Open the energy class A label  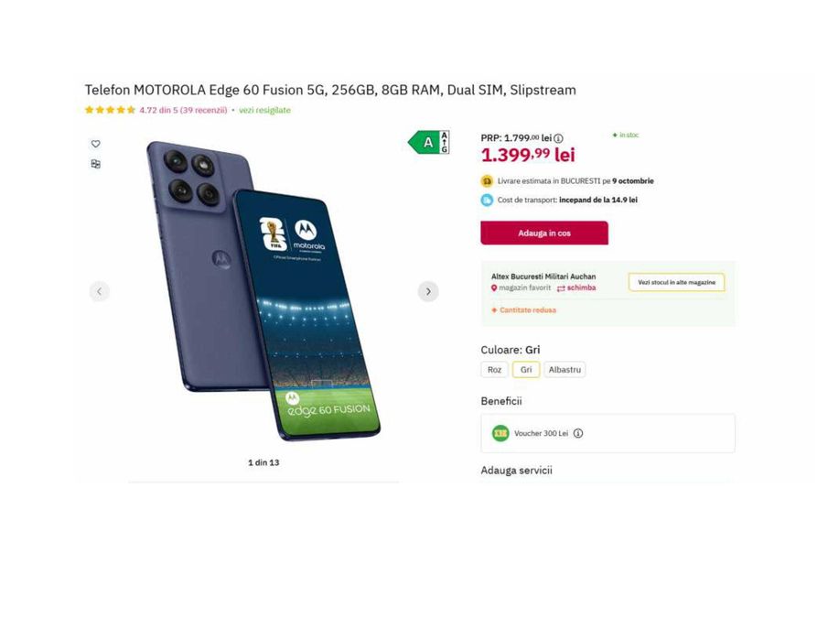(x=428, y=142)
